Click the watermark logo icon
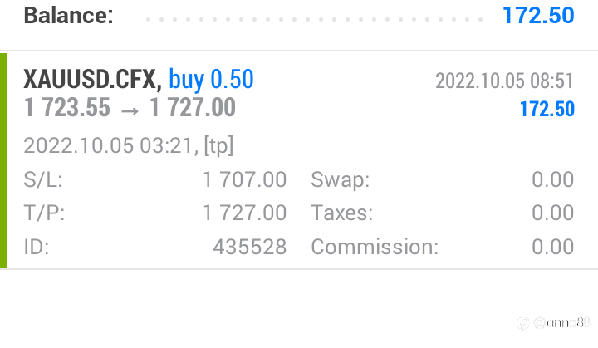The width and height of the screenshot is (598, 348). click(x=523, y=323)
